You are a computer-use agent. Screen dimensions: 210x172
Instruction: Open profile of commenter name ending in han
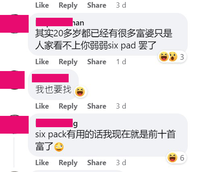coord(60,23)
